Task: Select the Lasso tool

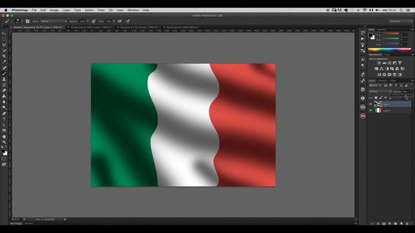Action: click(x=4, y=45)
